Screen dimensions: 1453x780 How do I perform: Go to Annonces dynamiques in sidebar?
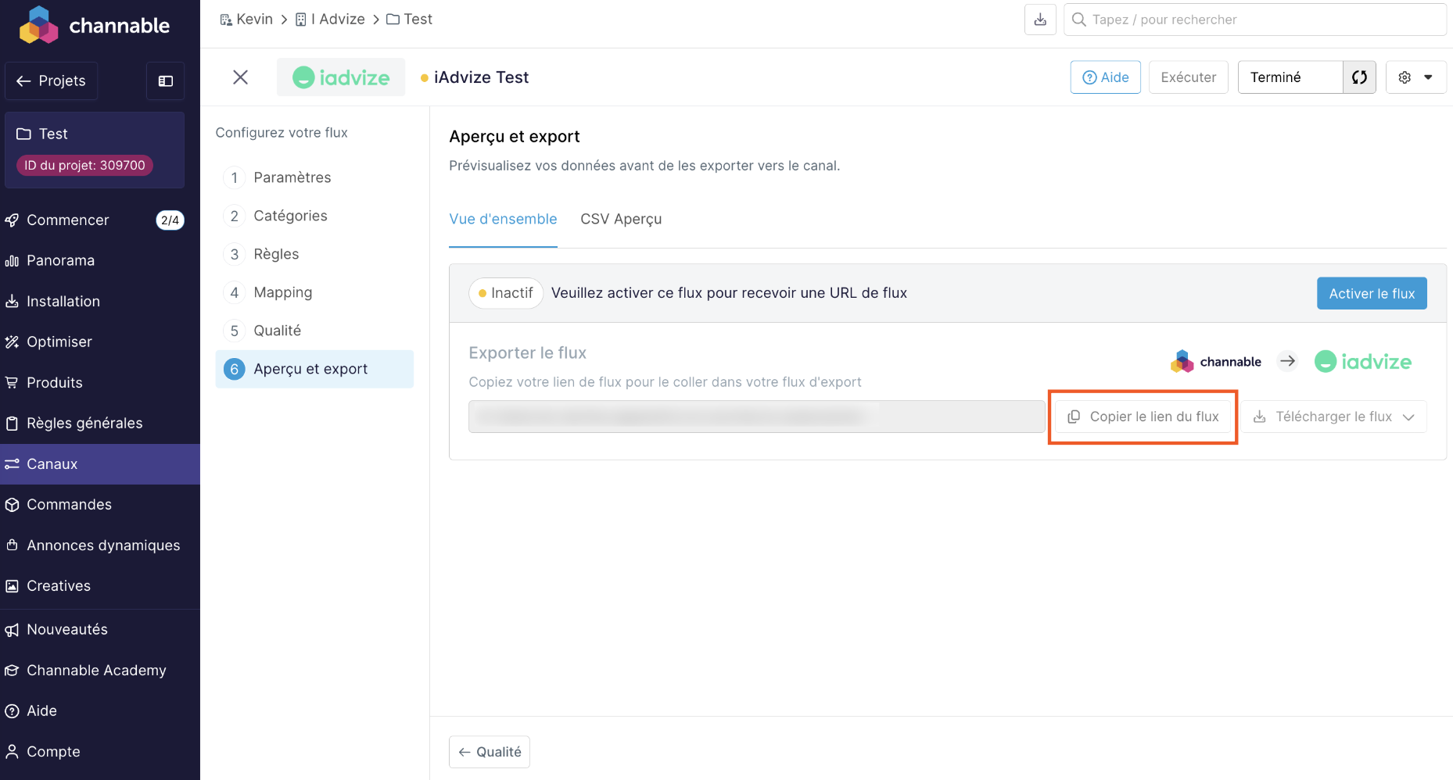103,545
